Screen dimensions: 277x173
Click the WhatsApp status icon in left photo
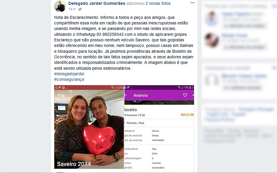pyautogui.click(x=56, y=88)
